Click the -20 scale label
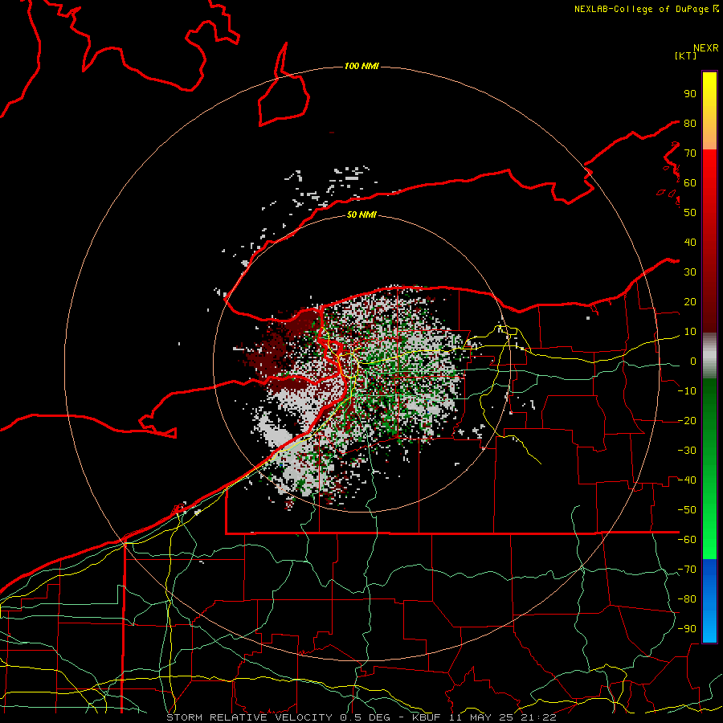Screen dimensions: 723x723 pyautogui.click(x=687, y=420)
